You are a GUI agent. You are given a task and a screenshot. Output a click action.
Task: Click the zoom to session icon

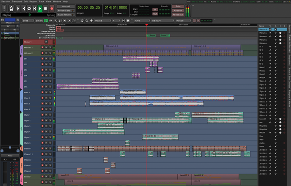pyautogui.click(x=91, y=21)
